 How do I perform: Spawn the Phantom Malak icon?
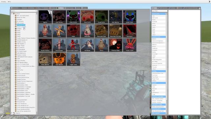[115, 45]
